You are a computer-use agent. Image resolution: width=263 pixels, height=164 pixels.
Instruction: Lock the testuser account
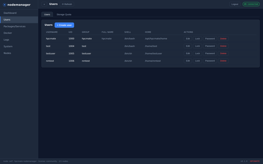pyautogui.click(x=198, y=53)
